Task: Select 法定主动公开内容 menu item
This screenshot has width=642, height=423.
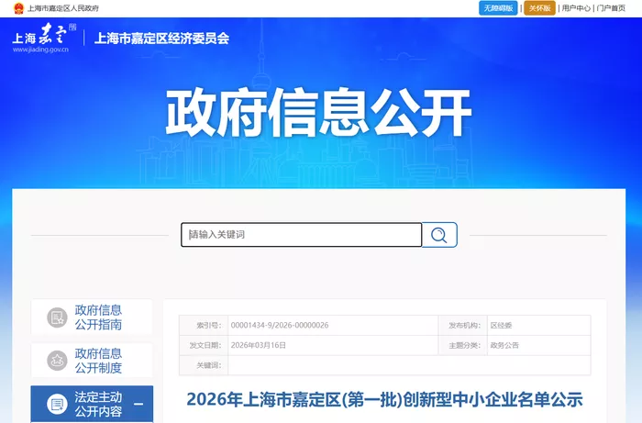Action: point(92,404)
